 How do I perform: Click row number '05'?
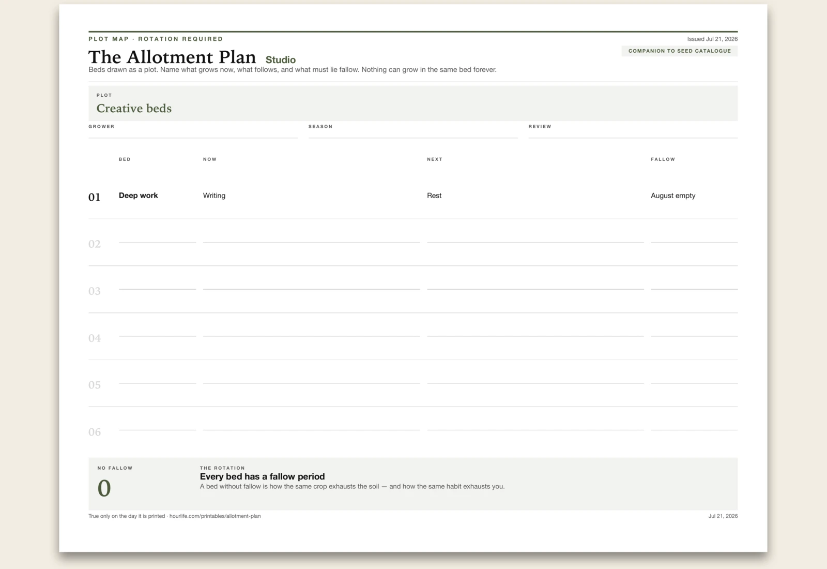click(94, 385)
